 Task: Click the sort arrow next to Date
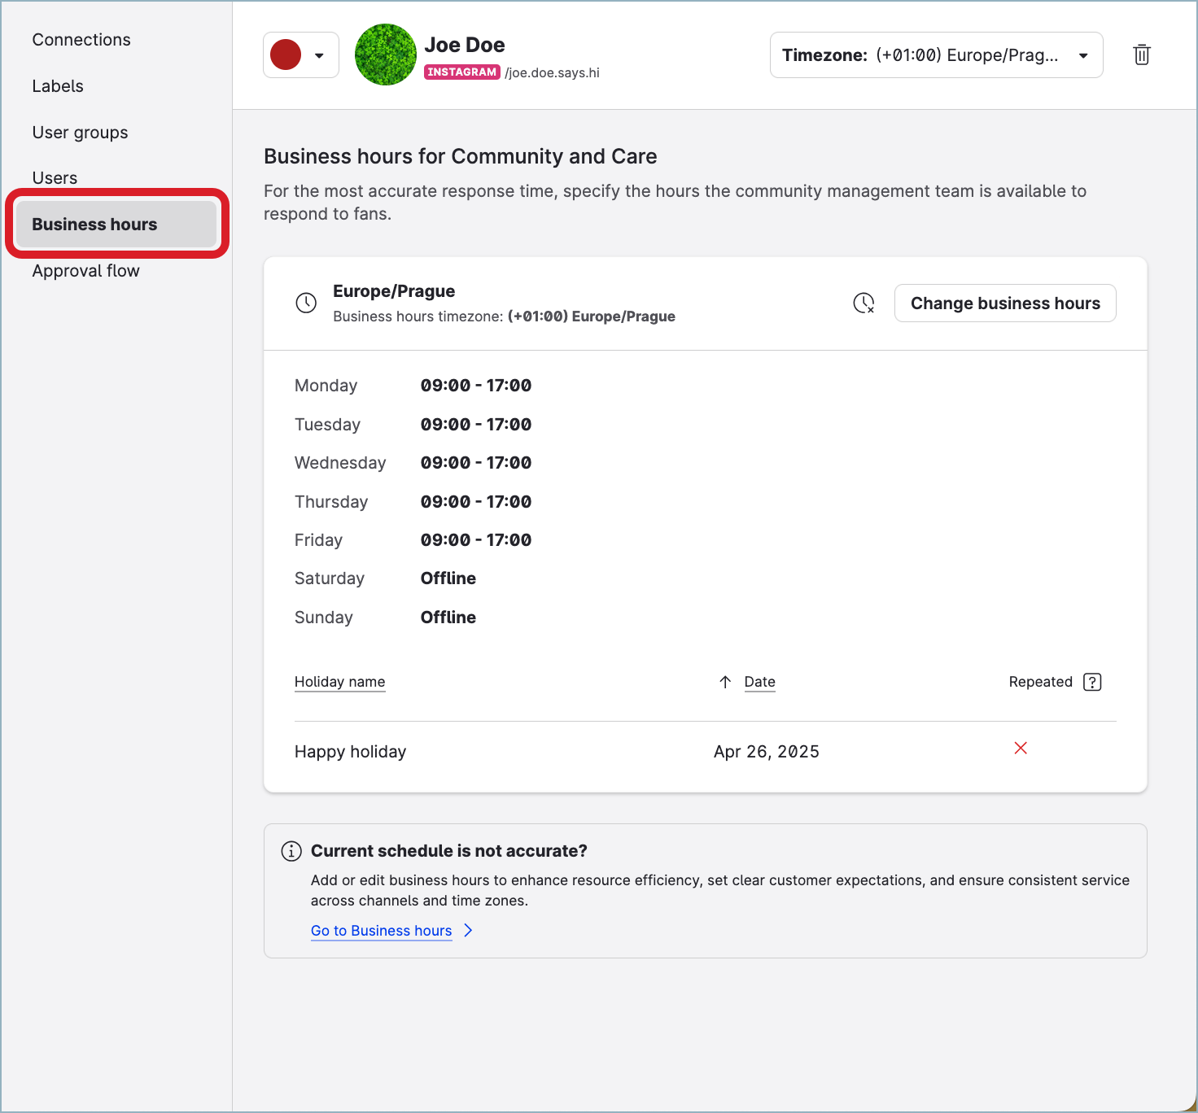coord(725,682)
